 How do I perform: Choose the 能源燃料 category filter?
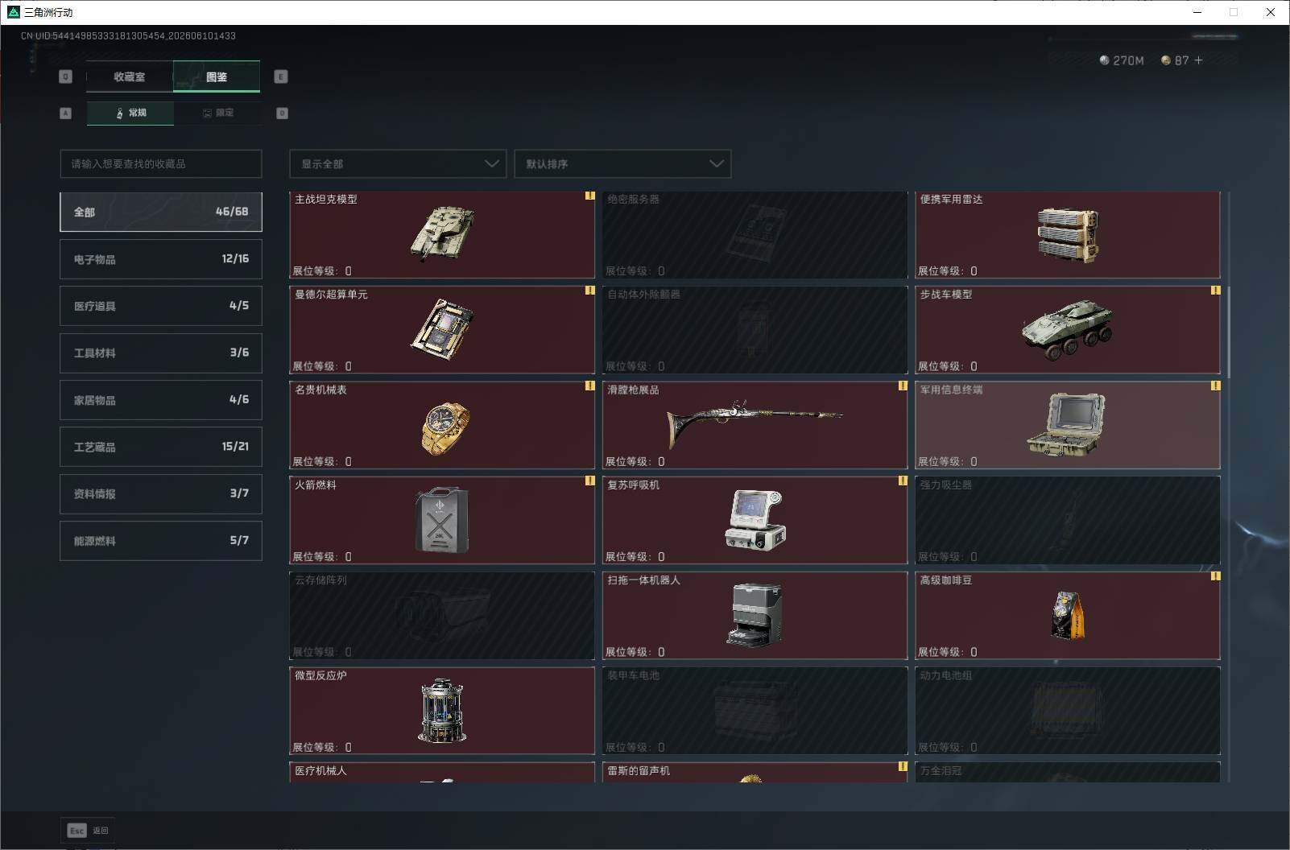click(x=161, y=541)
